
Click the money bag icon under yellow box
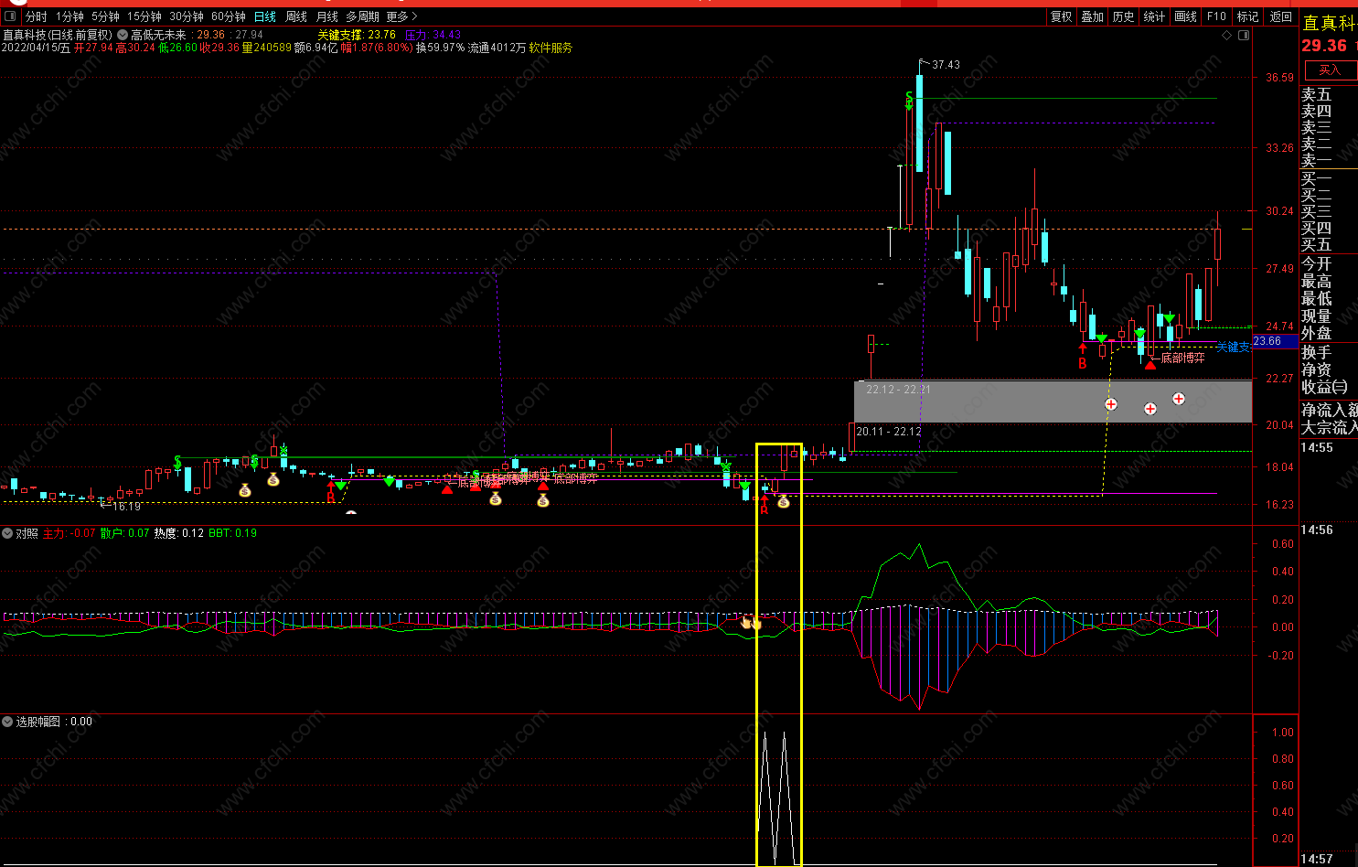[x=784, y=501]
